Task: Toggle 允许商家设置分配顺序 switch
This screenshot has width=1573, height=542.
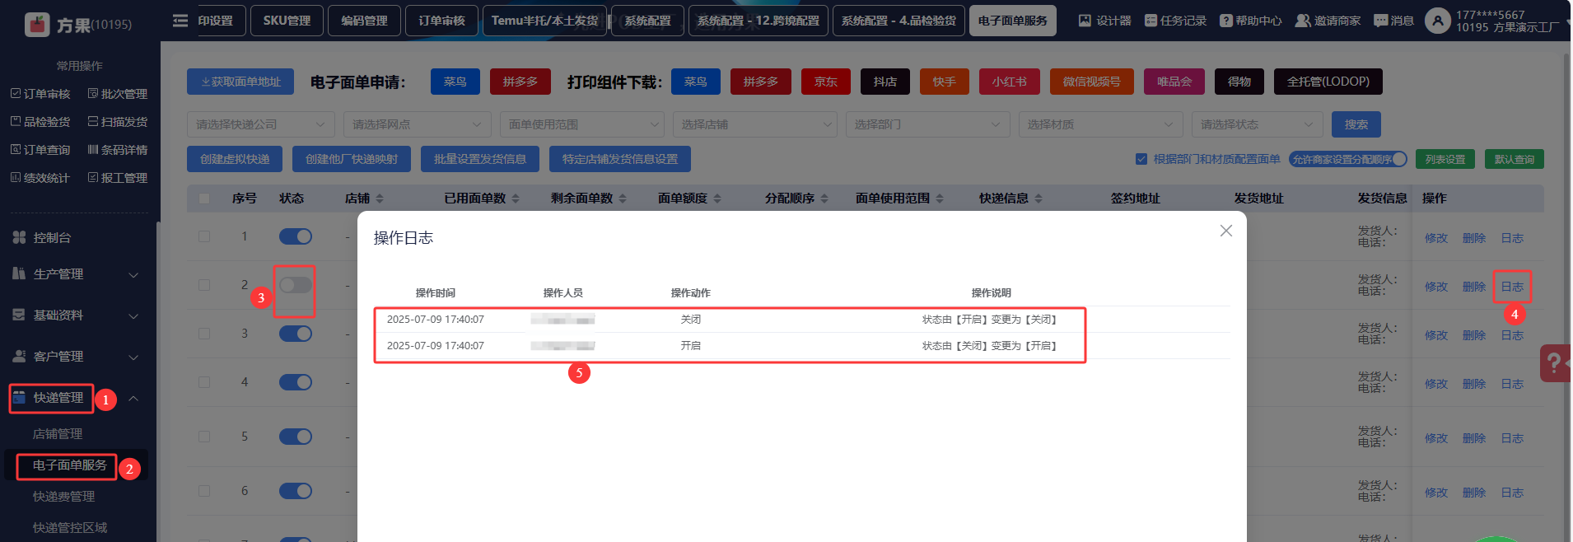Action: [x=1348, y=159]
